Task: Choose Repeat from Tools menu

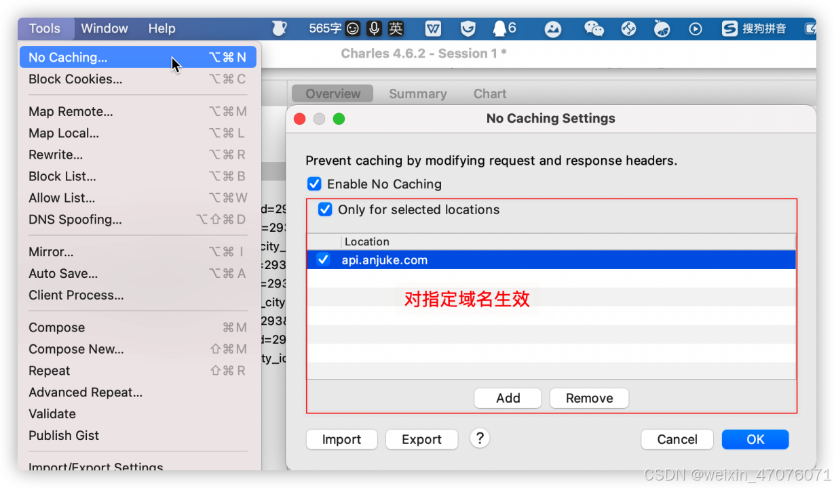Action: [138, 371]
